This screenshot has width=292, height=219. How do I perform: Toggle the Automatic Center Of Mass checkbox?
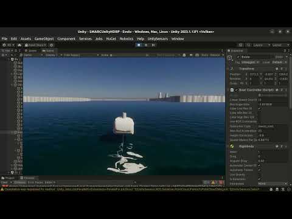[259, 165]
